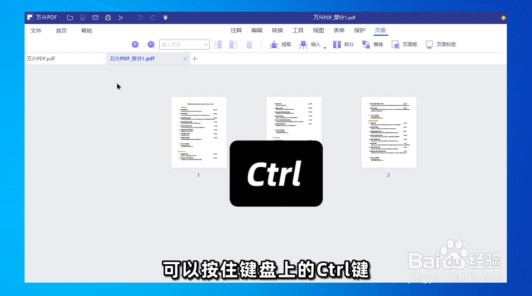Switch to the 保护 tab
This screenshot has height=296, width=532.
pyautogui.click(x=360, y=31)
